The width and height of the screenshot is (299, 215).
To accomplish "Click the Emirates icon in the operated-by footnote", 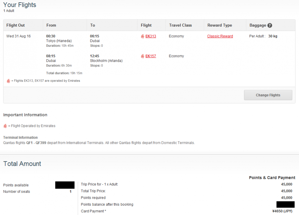I will coord(8,81).
